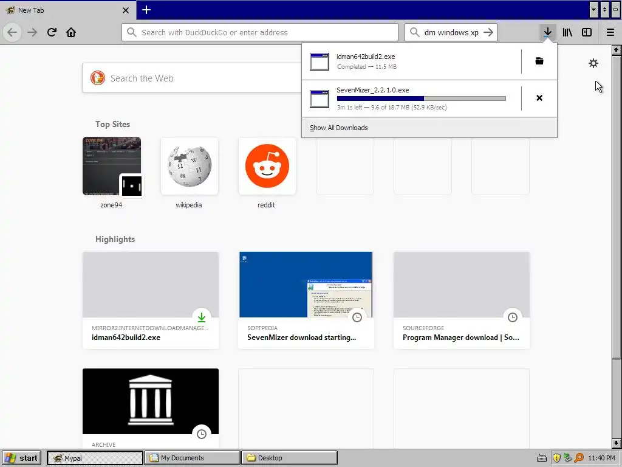
Task: Click in the idm windows xp search field
Action: tap(451, 32)
